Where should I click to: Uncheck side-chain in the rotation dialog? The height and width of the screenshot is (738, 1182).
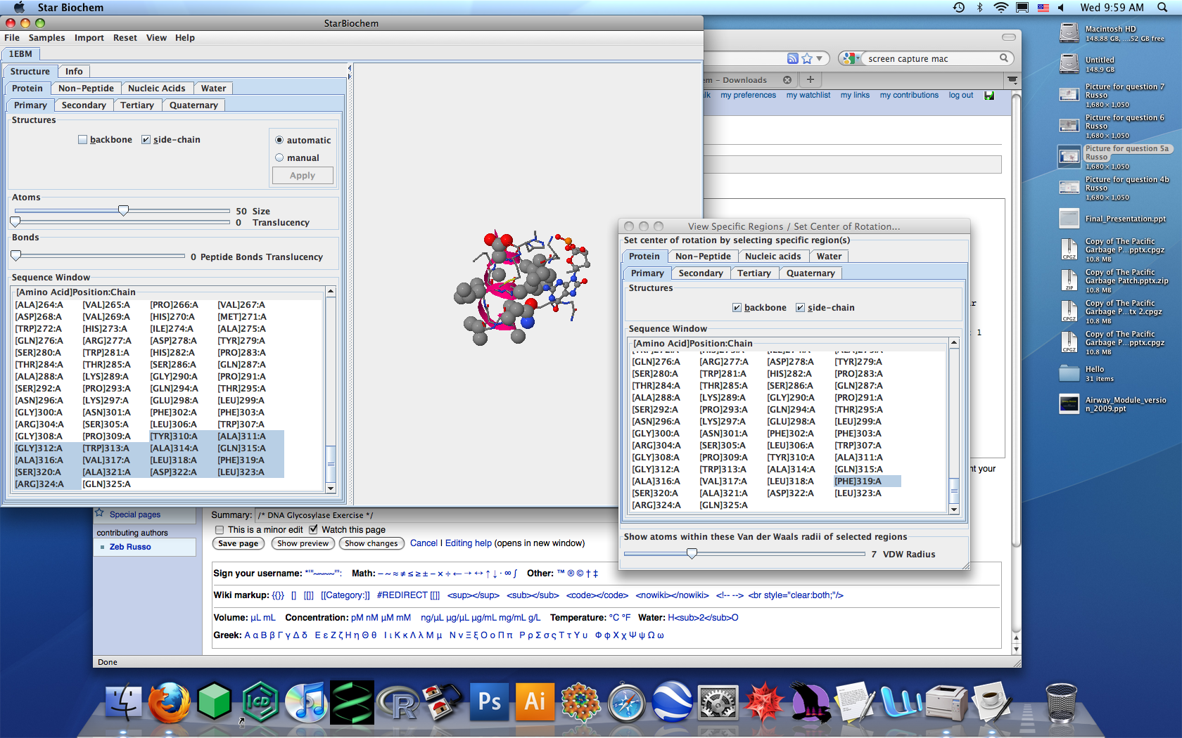[x=800, y=308]
